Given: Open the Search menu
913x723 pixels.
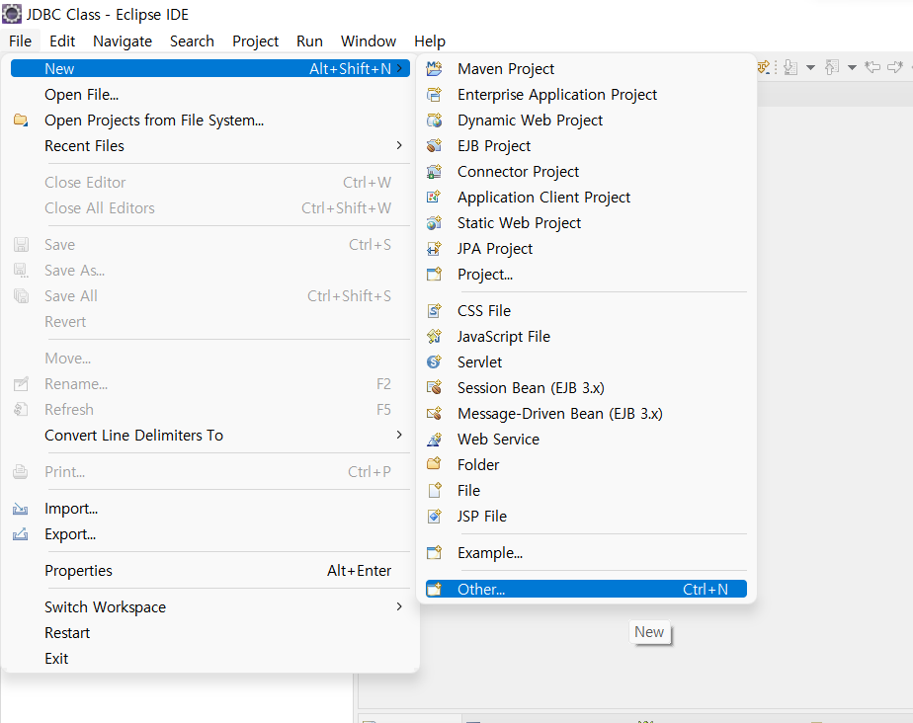Looking at the screenshot, I should (x=192, y=41).
